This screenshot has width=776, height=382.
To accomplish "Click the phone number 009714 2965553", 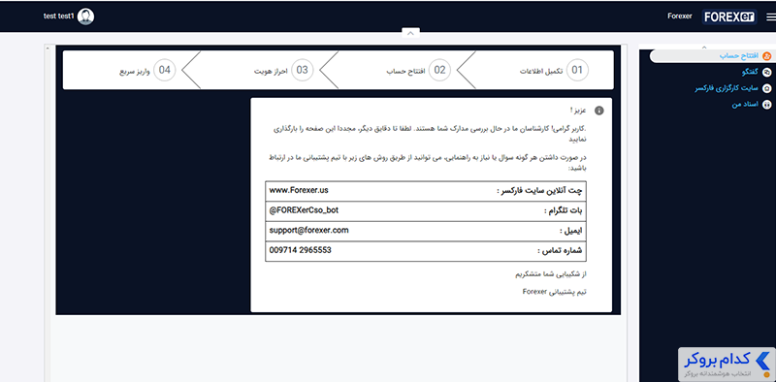I will pos(301,250).
